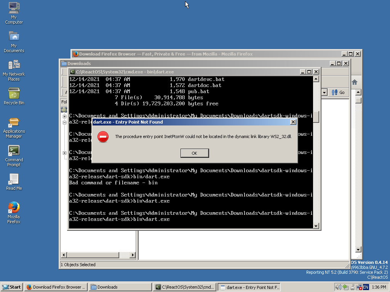
Task: Switch to dart.exe Entry Point taskbar button
Action: (249, 287)
